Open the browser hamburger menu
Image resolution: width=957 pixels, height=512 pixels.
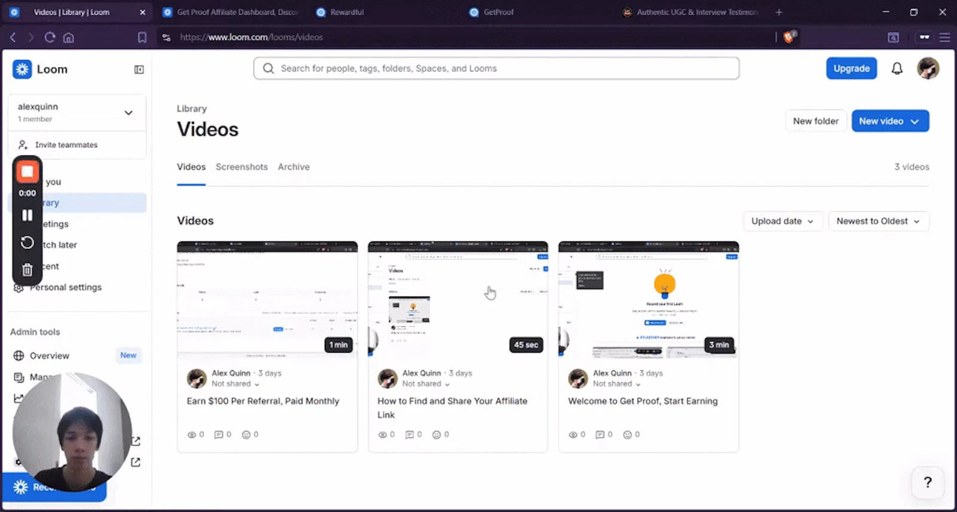tap(944, 38)
